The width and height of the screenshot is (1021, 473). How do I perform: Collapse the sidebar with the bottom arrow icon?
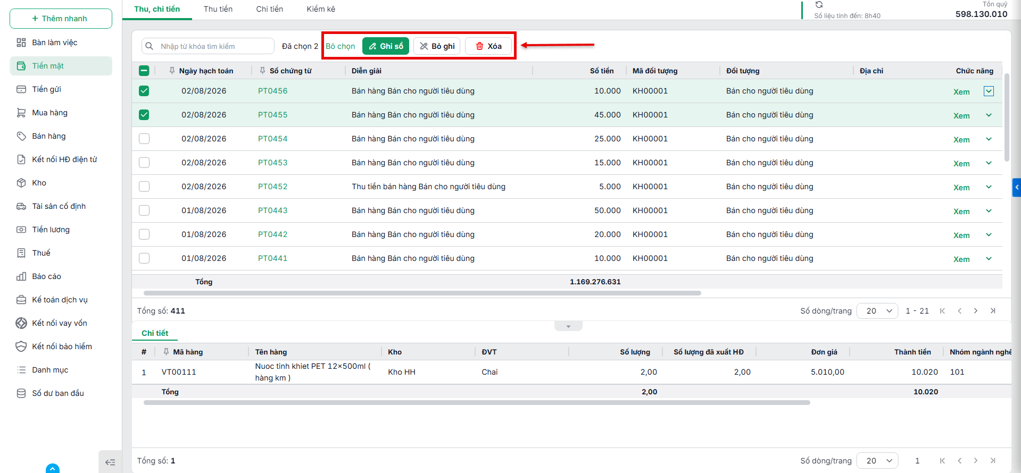110,462
